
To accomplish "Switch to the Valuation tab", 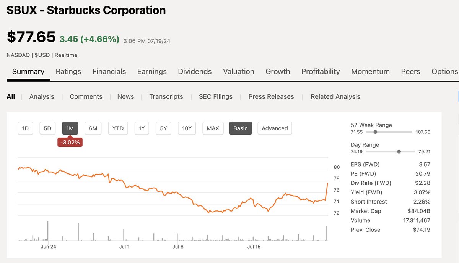I will [x=238, y=72].
